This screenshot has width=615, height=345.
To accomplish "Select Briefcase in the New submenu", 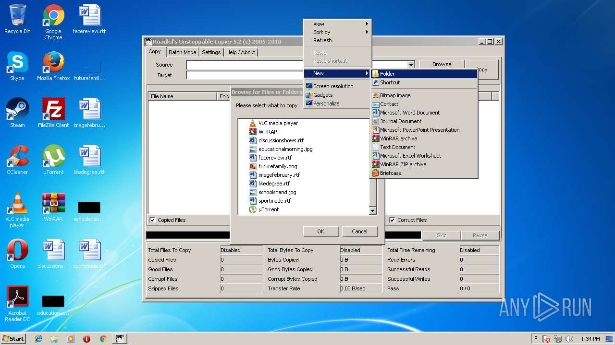I will (424, 173).
